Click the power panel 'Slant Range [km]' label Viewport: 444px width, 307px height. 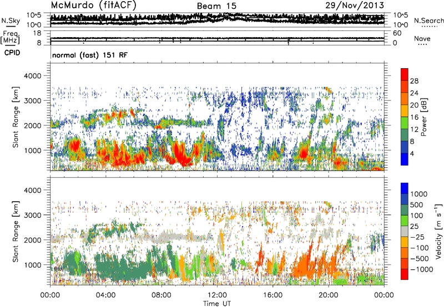pos(16,117)
